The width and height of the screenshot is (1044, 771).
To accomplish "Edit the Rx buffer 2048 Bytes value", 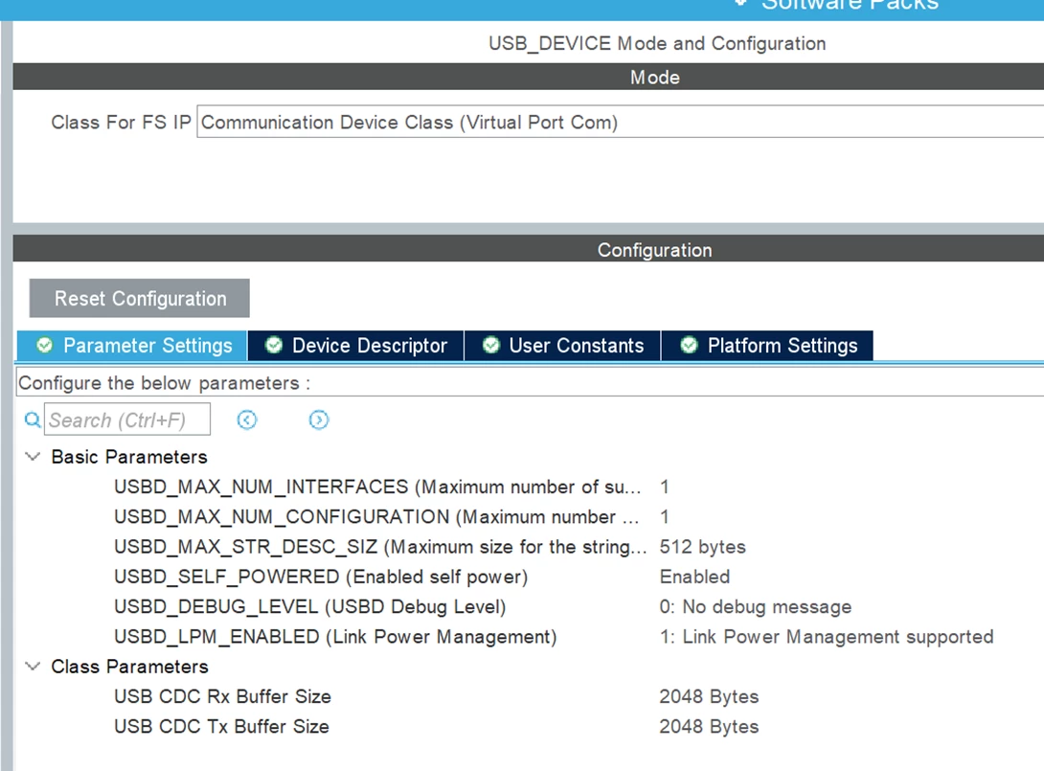I will coord(709,696).
